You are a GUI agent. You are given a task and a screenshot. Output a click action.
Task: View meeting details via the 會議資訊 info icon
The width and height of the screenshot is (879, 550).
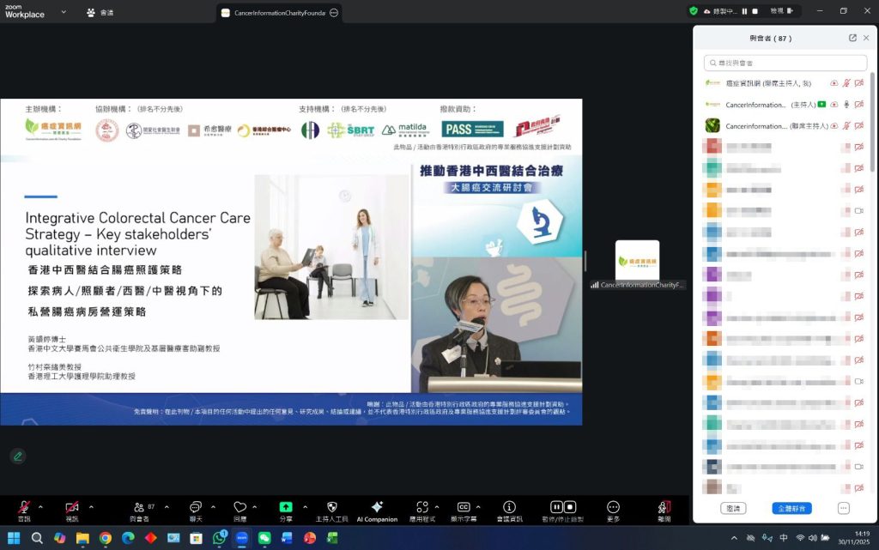(508, 508)
